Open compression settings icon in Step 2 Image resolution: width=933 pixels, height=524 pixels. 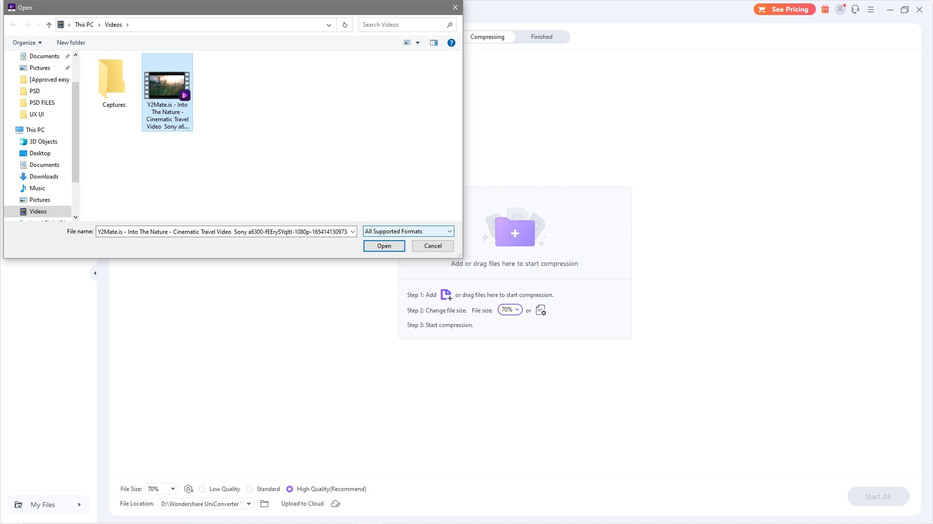(540, 311)
